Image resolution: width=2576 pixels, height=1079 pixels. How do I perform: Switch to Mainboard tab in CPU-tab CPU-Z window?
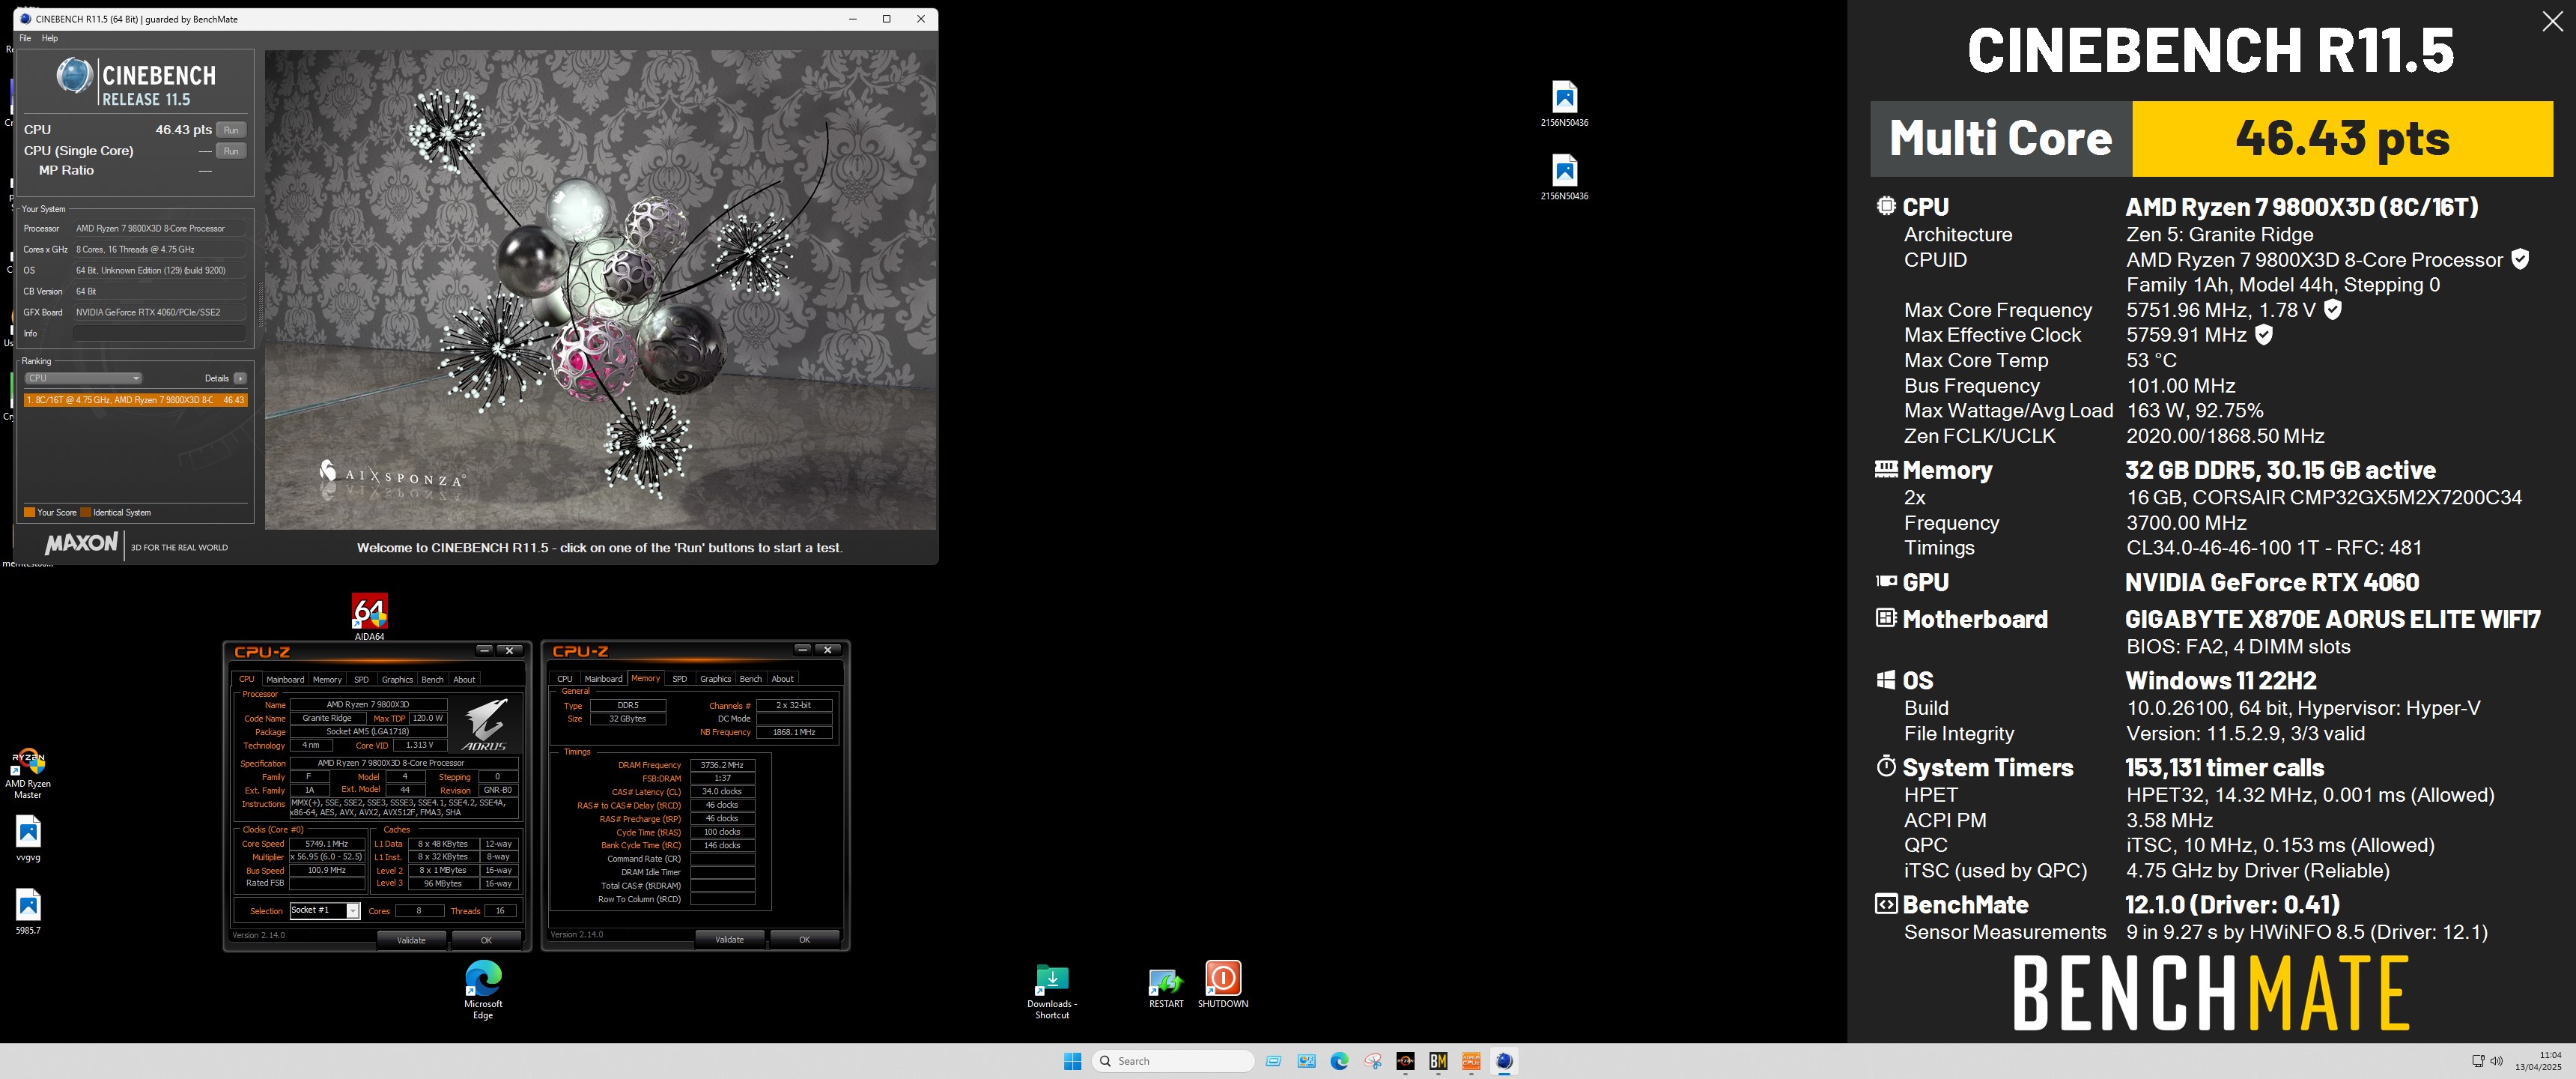click(285, 680)
